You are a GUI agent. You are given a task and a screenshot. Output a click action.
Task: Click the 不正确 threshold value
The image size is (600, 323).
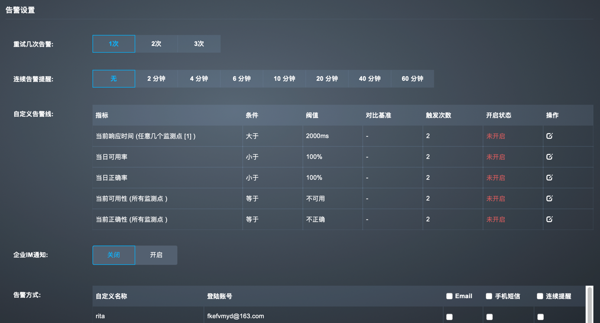315,219
